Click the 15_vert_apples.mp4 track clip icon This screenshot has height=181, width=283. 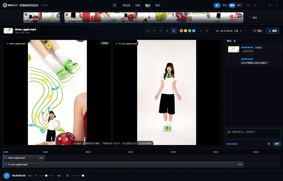[x=6, y=164]
